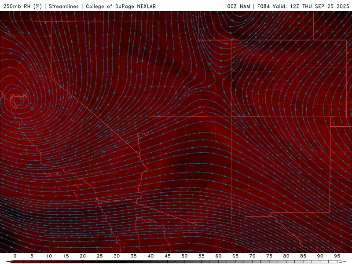Click the '00Z NAM' model run label
The image size is (352, 264).
pos(238,6)
